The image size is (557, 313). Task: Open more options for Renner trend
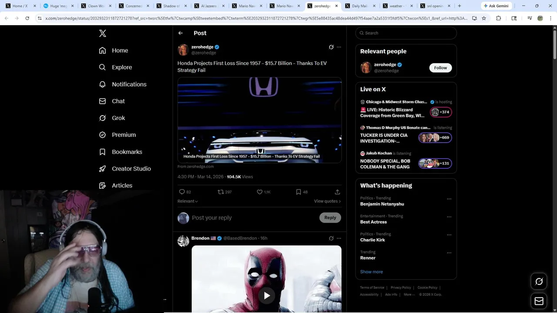point(449,253)
